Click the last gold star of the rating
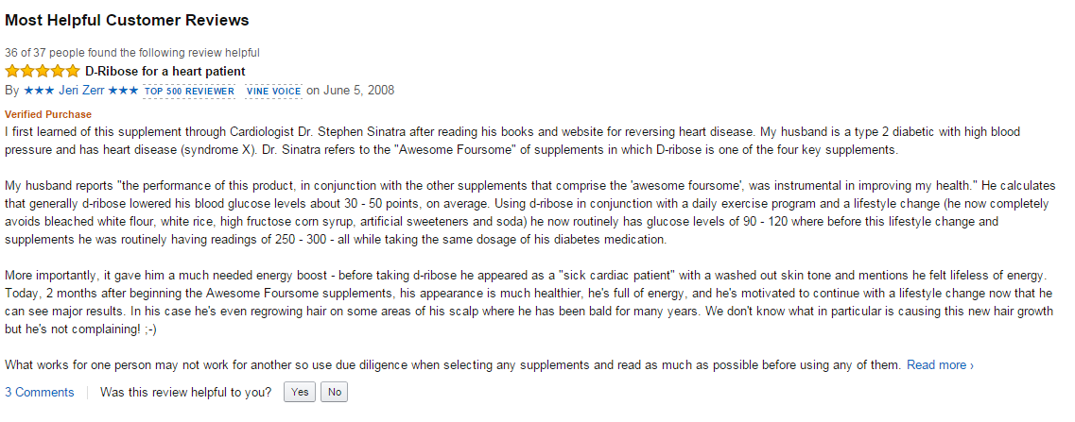 coord(73,72)
